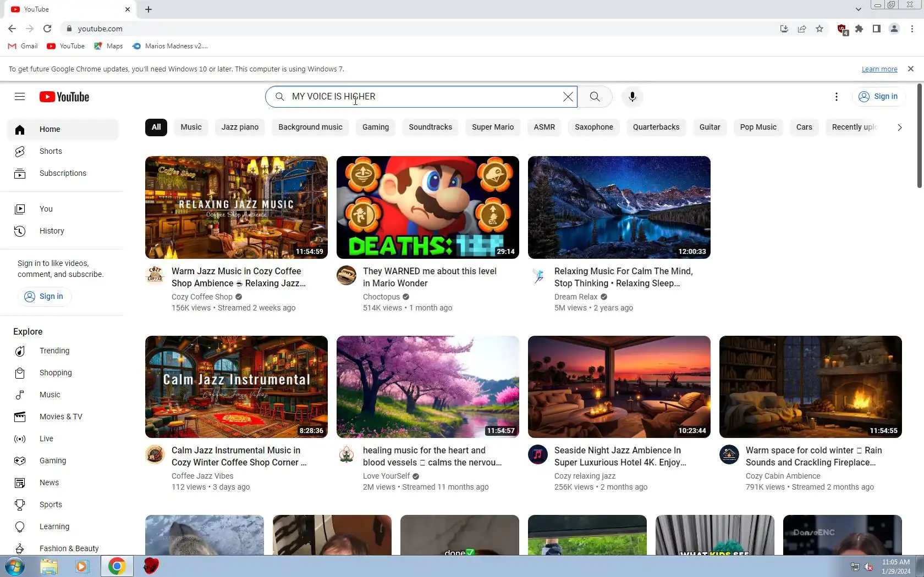Select the Super Mario chip
924x577 pixels.
click(493, 127)
